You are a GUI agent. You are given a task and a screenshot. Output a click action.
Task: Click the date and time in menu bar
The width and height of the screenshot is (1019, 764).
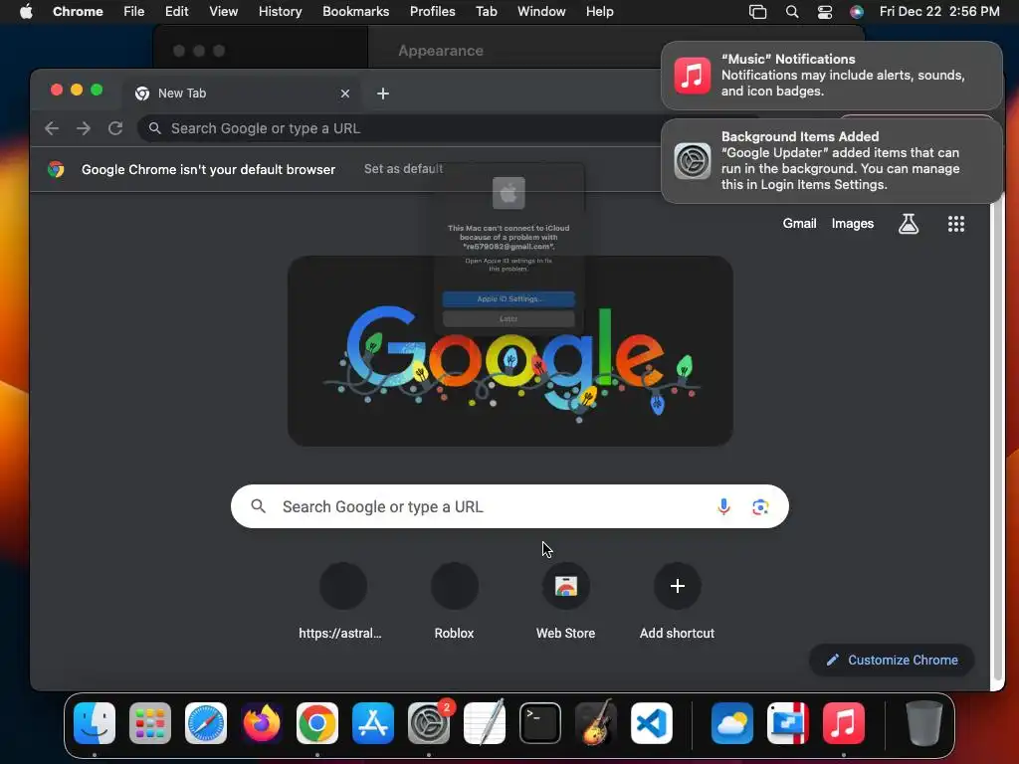(939, 12)
